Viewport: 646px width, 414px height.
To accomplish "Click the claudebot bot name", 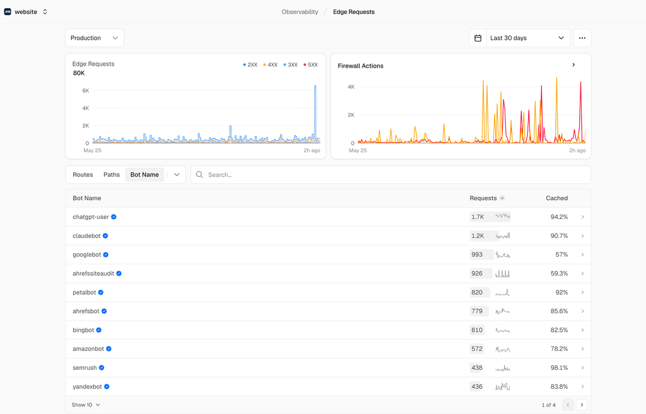I will pos(86,236).
